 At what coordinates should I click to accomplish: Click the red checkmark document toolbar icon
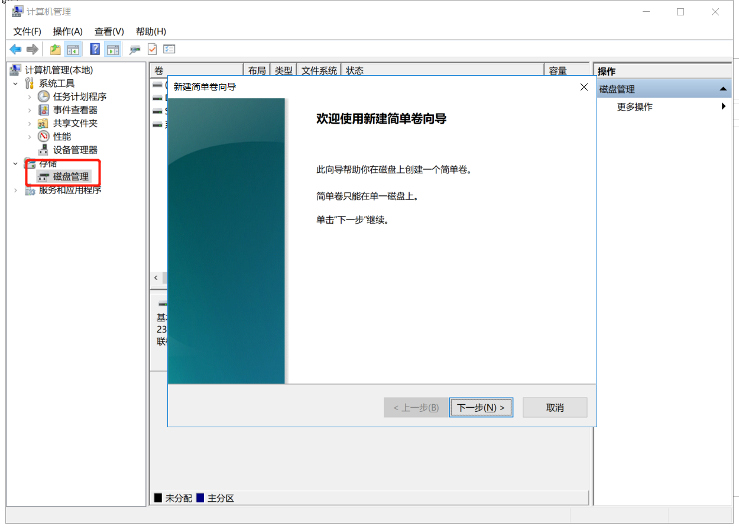(152, 49)
